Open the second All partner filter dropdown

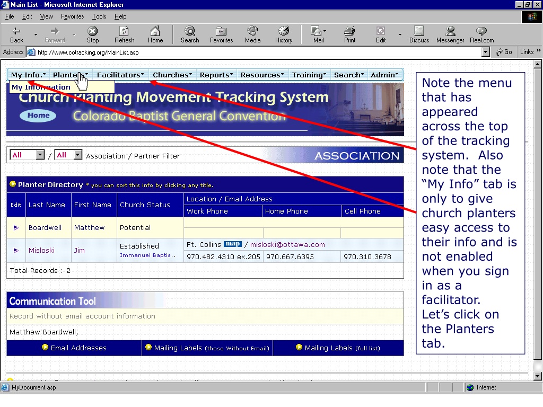coord(78,155)
